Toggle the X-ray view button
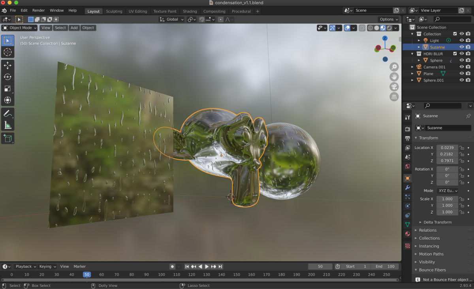474x289 pixels. [x=362, y=28]
